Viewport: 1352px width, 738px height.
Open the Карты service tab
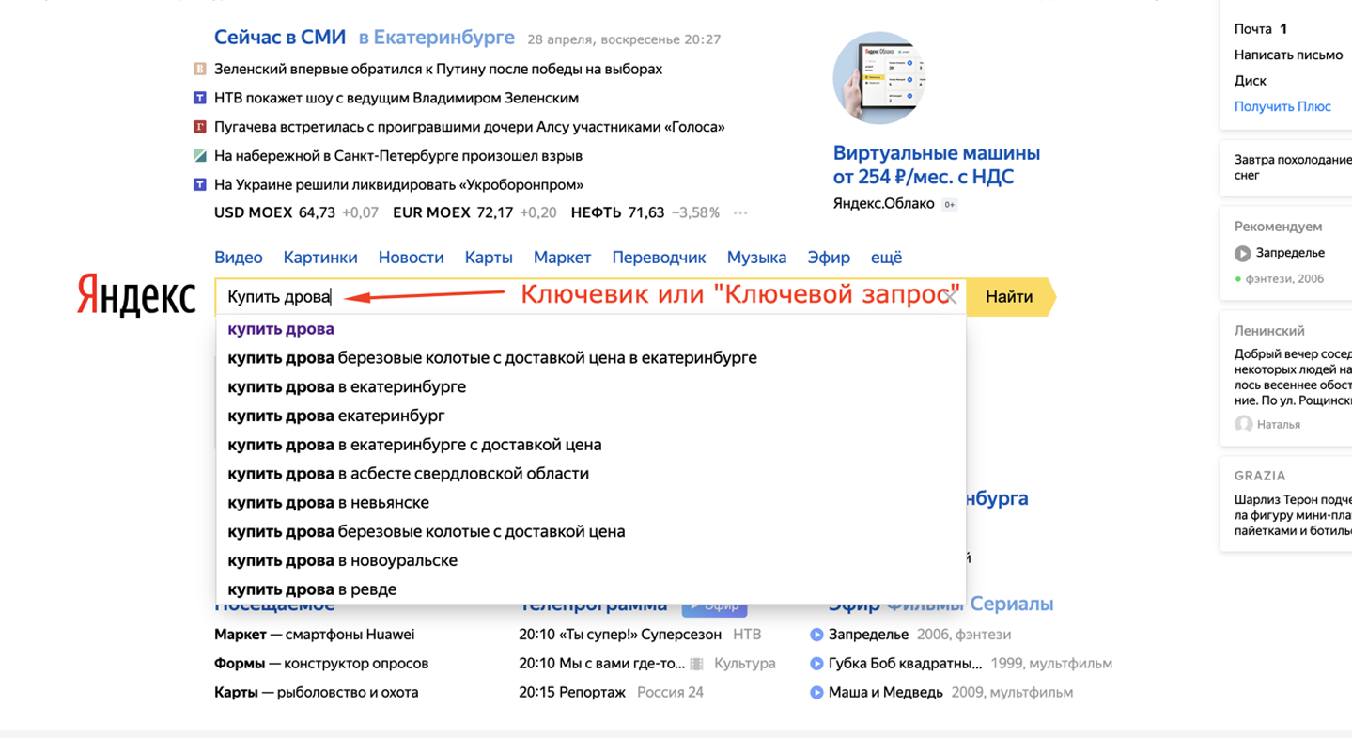489,258
